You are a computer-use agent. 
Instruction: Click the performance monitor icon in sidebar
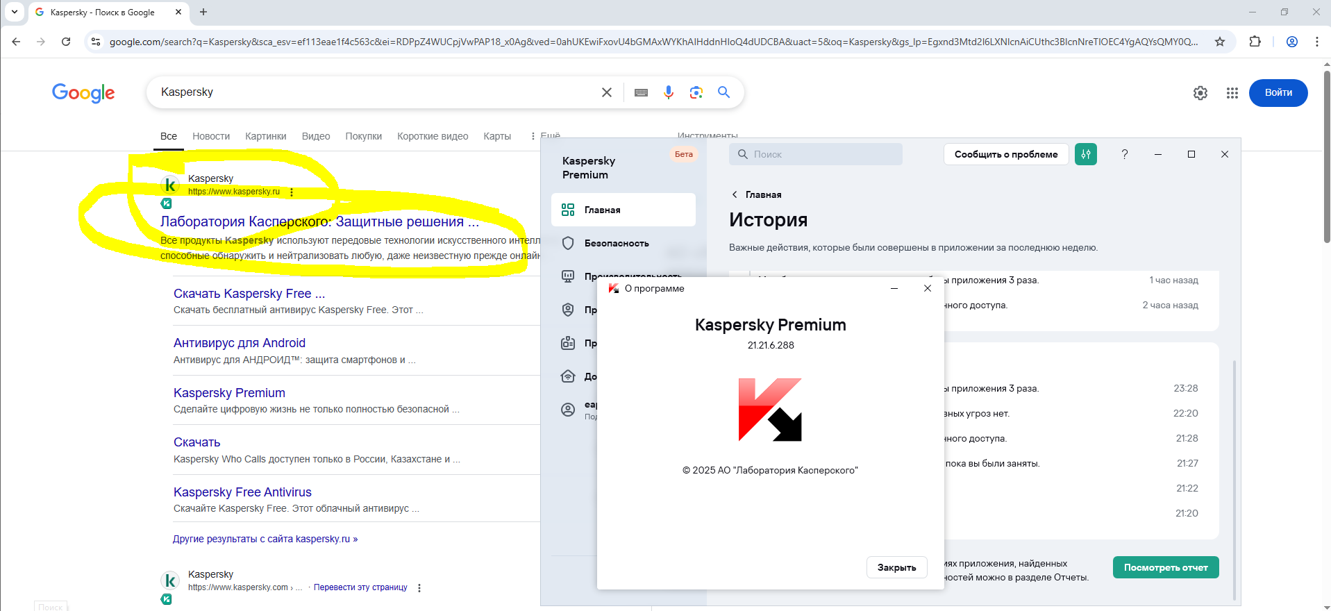pyautogui.click(x=568, y=276)
